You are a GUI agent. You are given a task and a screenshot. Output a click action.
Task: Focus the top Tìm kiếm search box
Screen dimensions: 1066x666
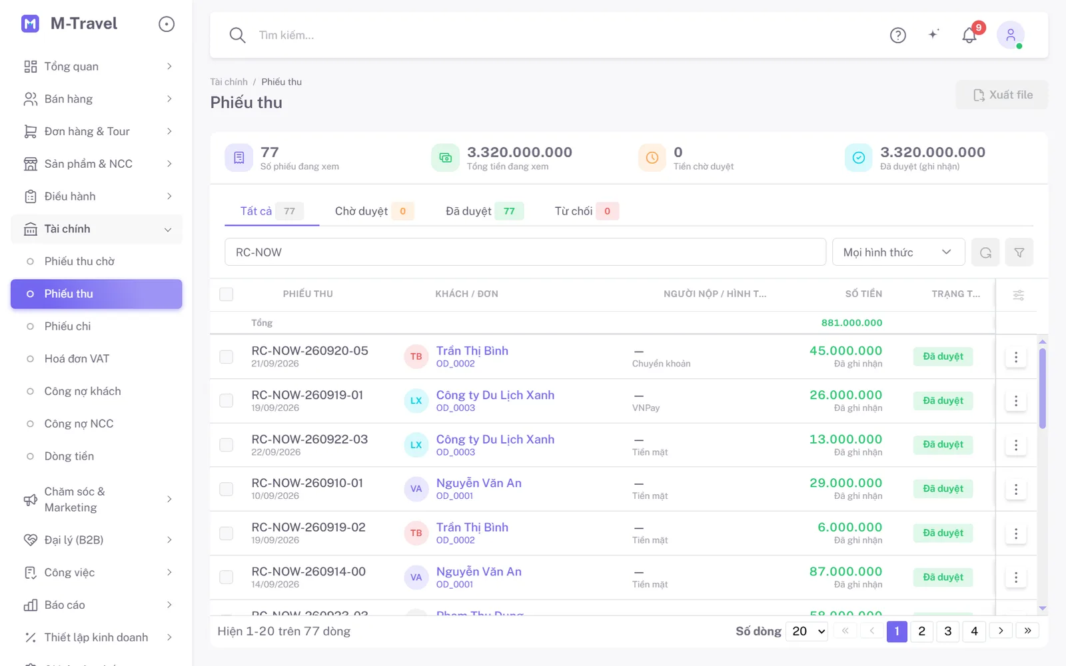pyautogui.click(x=566, y=35)
